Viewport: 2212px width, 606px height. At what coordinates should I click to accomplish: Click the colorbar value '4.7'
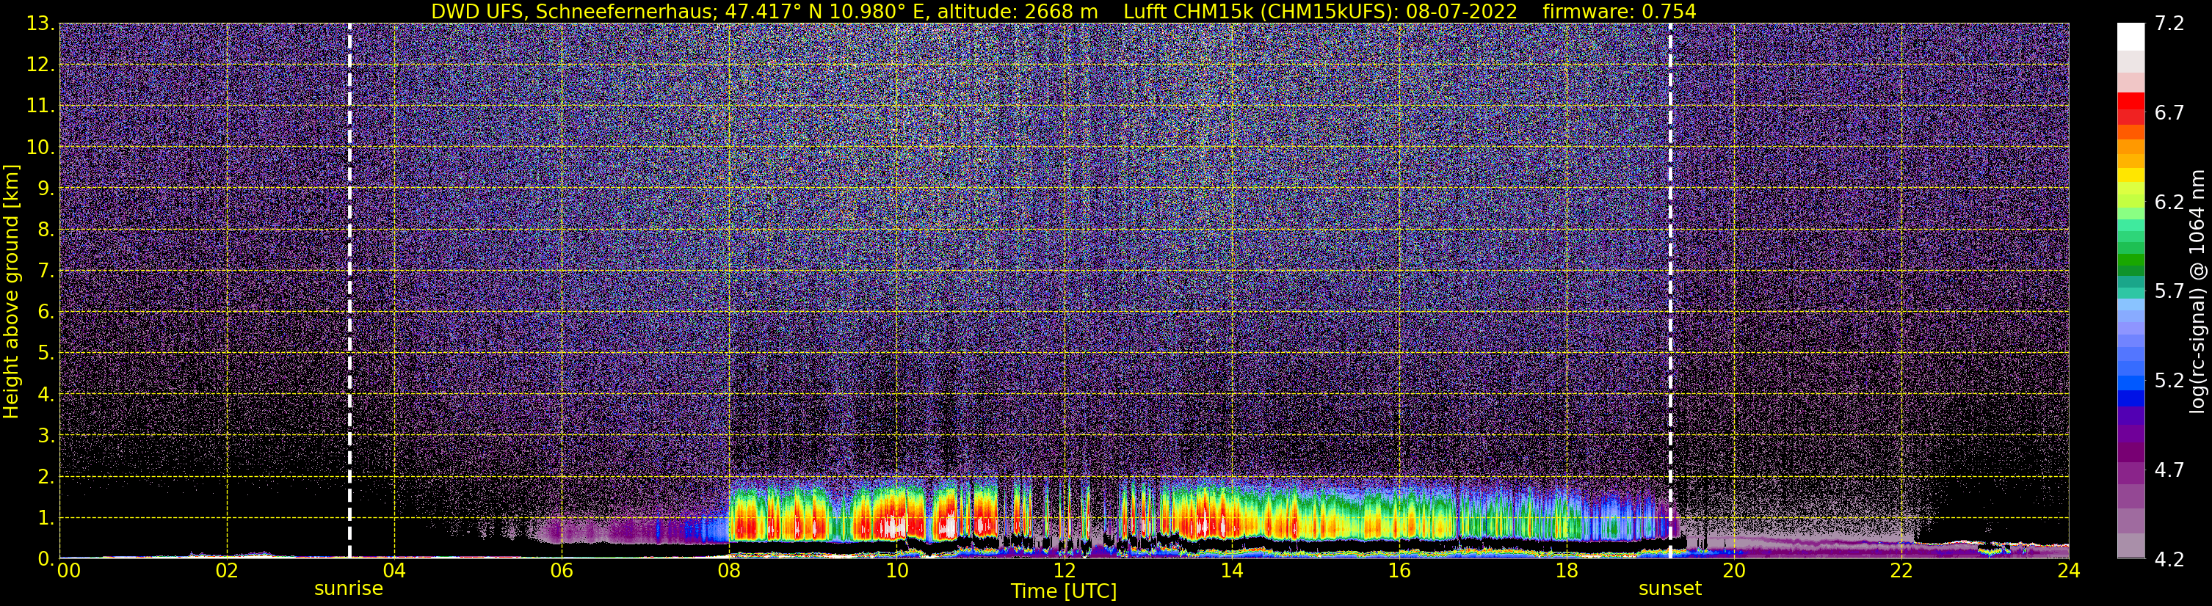[2170, 470]
